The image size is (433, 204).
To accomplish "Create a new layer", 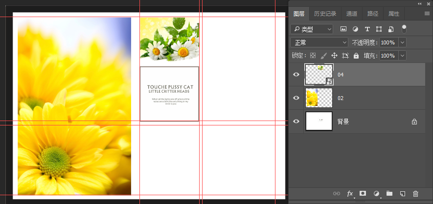I will (x=402, y=194).
